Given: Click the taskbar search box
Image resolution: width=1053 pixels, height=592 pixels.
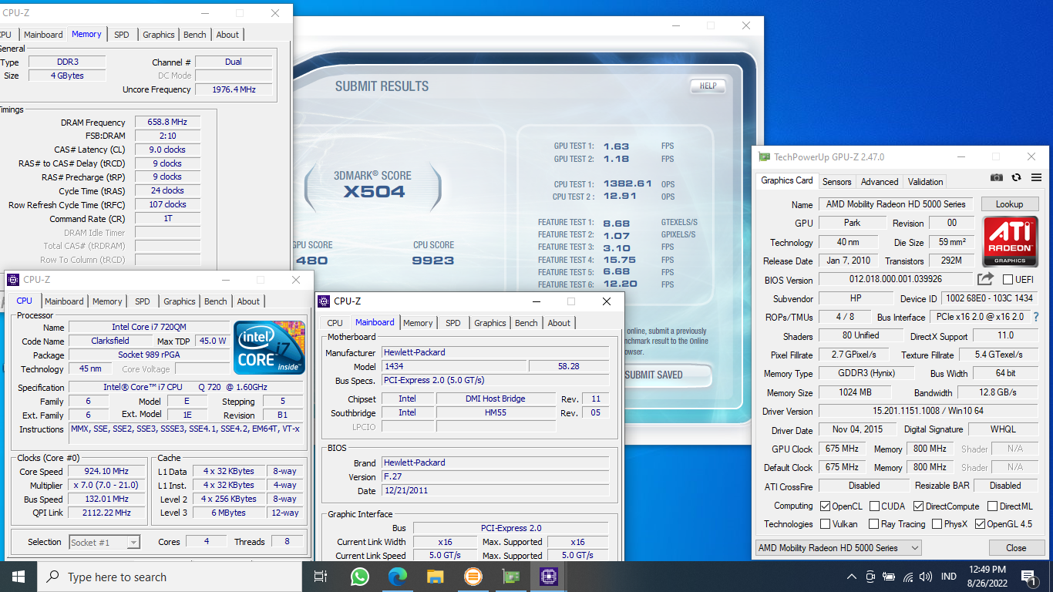Looking at the screenshot, I should (170, 577).
